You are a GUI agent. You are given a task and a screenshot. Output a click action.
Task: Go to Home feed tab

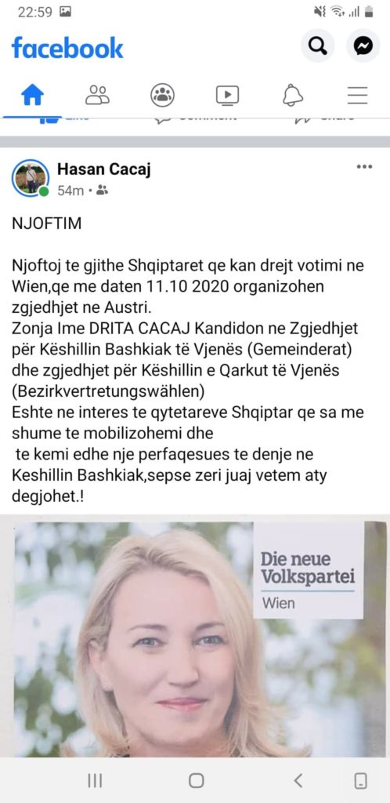[32, 95]
